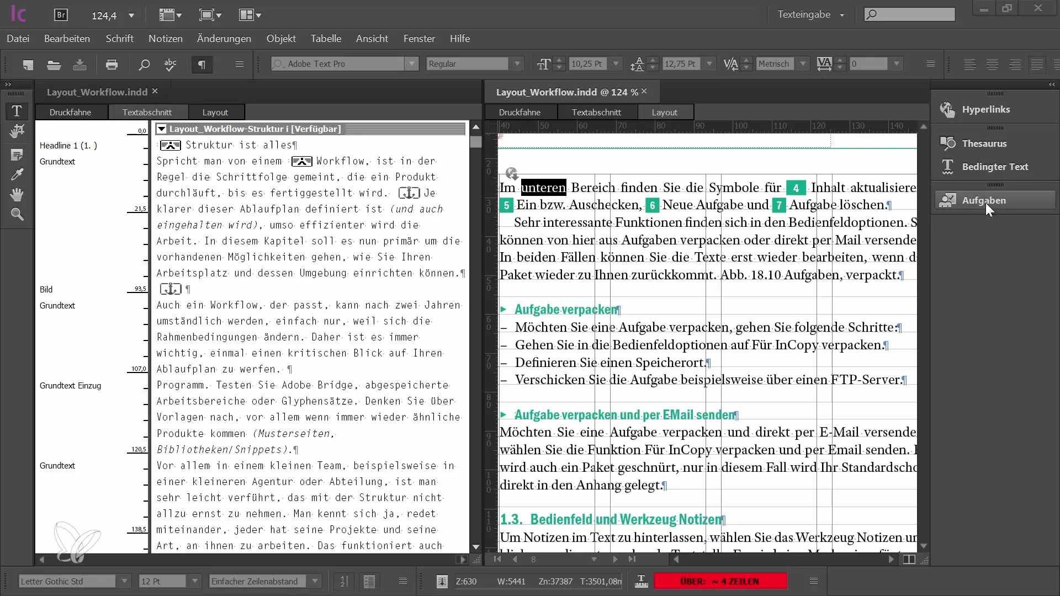Scroll down in the story editor panel
Screen dimensions: 1060x596
click(x=476, y=547)
